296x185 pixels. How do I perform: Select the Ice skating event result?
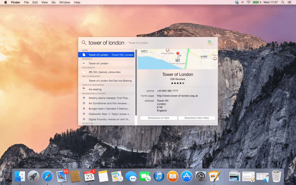coord(106,89)
